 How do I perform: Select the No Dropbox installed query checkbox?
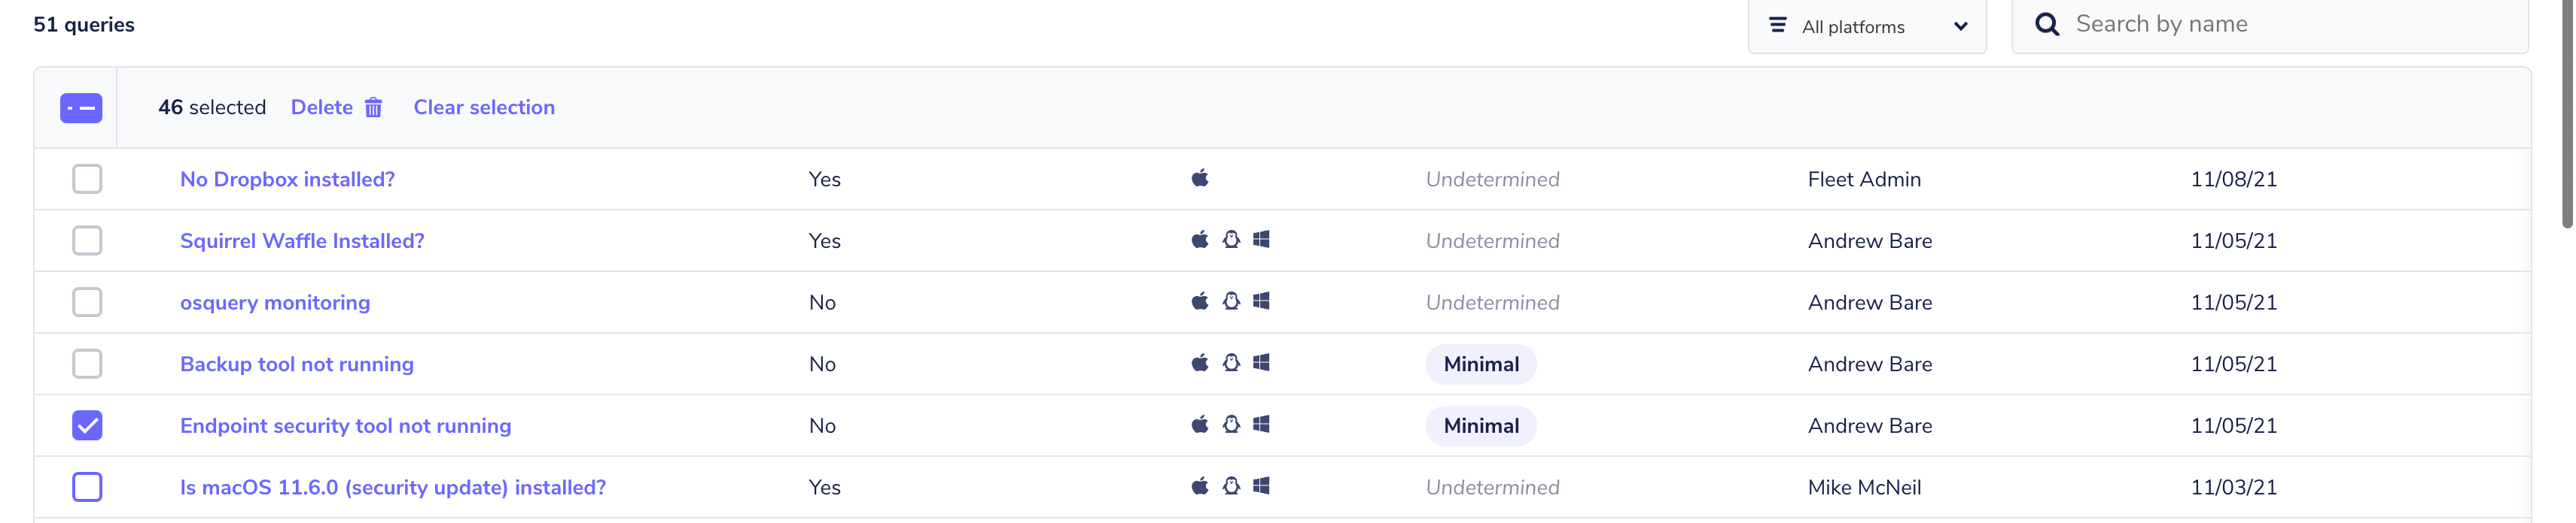tap(88, 180)
